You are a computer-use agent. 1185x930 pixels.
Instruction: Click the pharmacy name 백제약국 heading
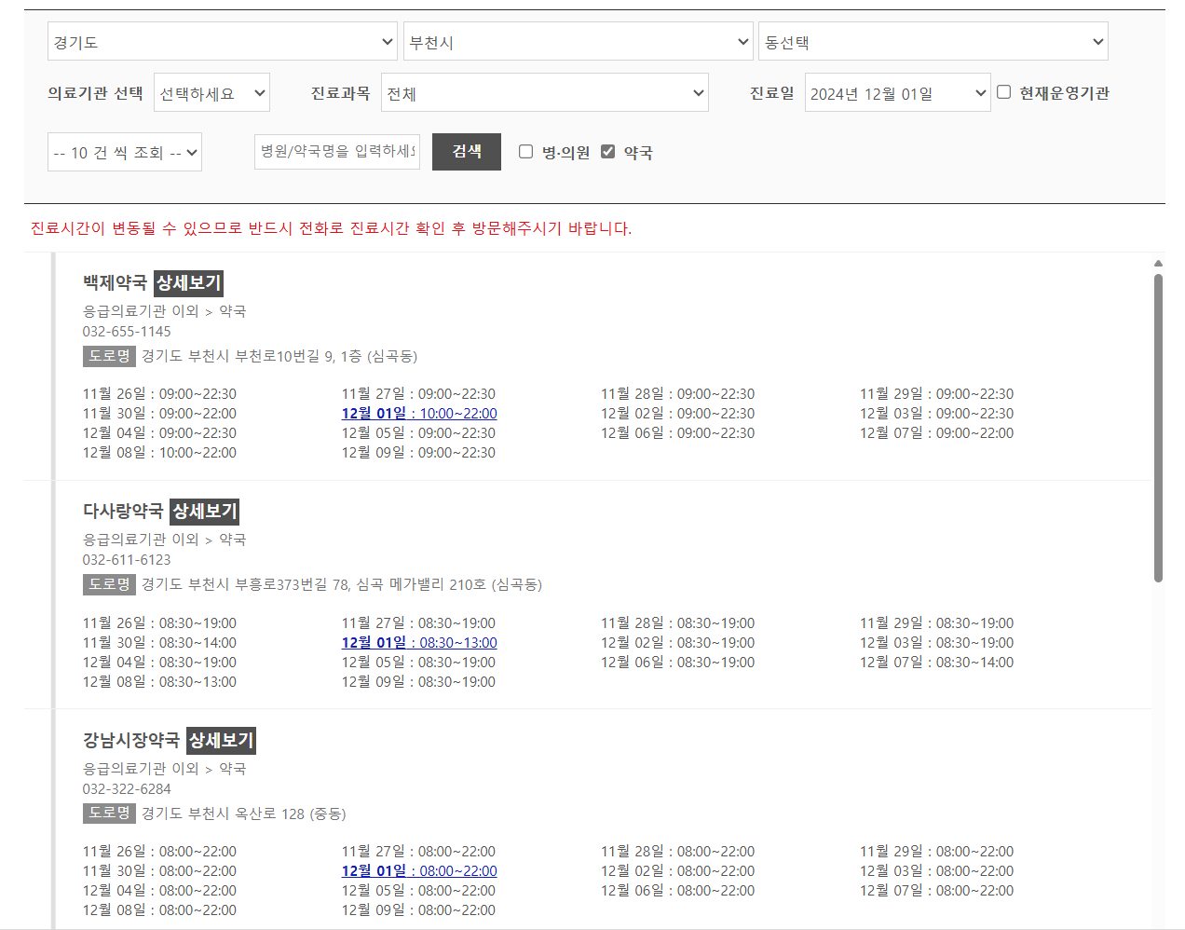tap(116, 283)
